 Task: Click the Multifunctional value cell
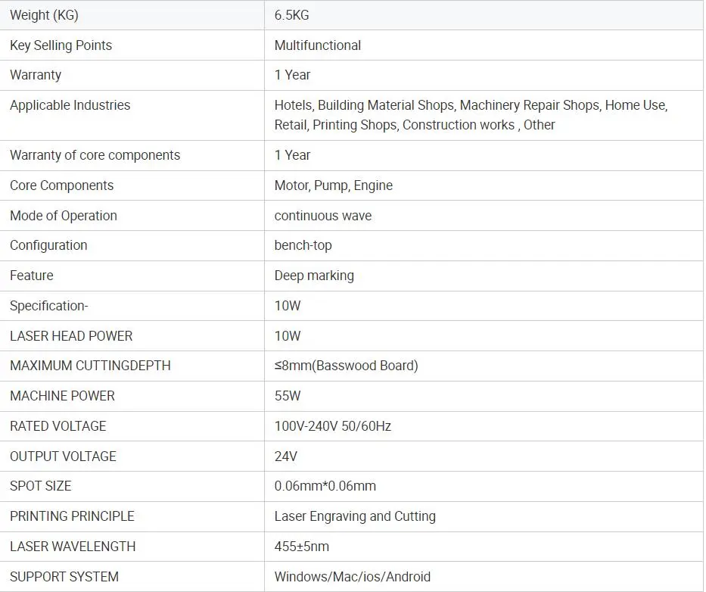point(317,45)
